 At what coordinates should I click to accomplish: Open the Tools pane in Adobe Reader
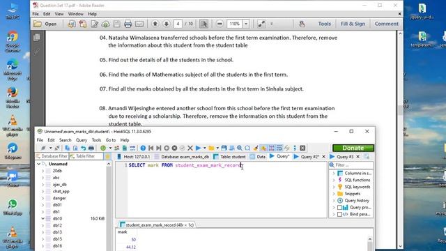[x=324, y=24]
